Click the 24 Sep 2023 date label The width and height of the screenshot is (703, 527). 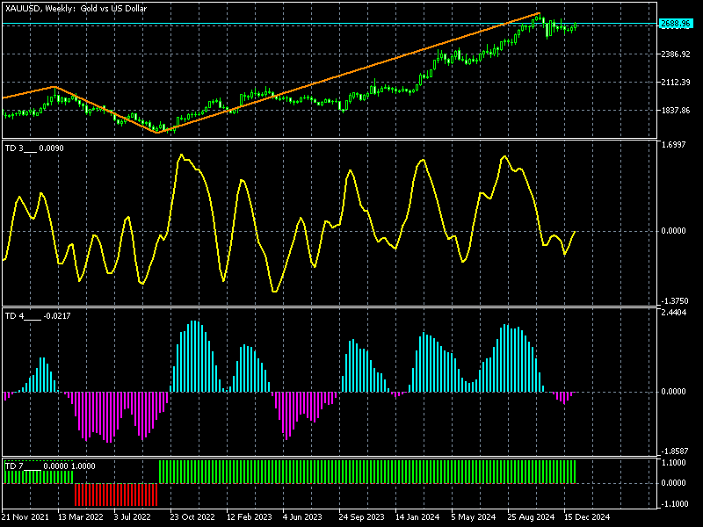[x=361, y=517]
